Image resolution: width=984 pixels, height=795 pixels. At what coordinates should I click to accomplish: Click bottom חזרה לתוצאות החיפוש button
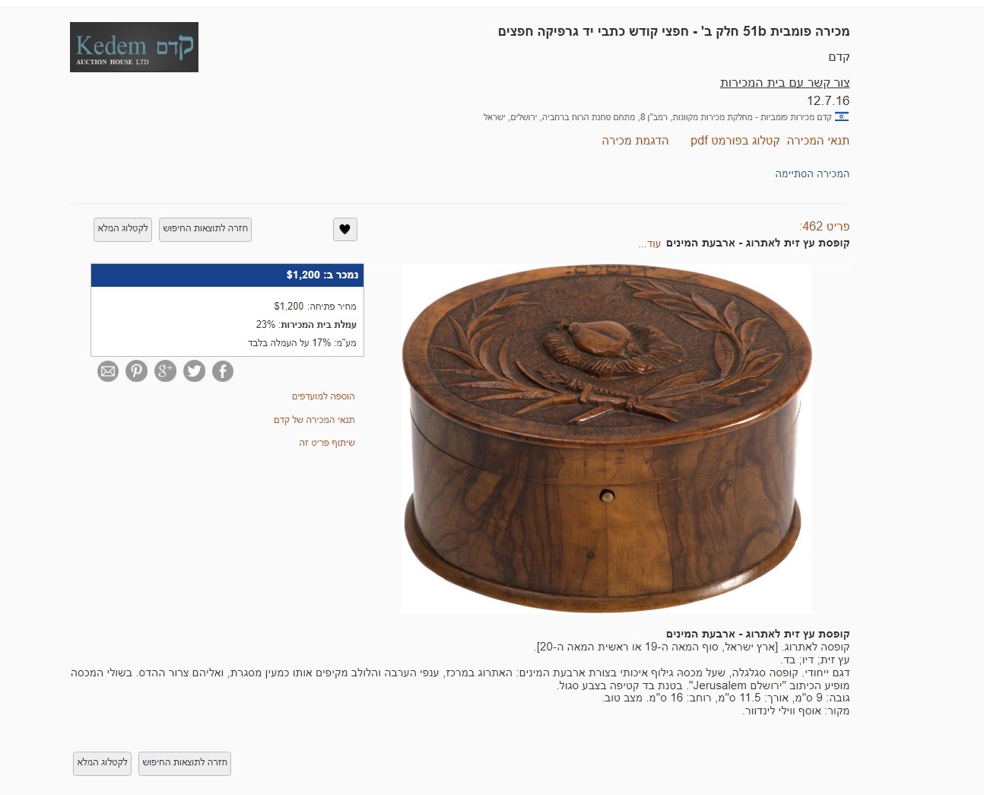coord(185,763)
